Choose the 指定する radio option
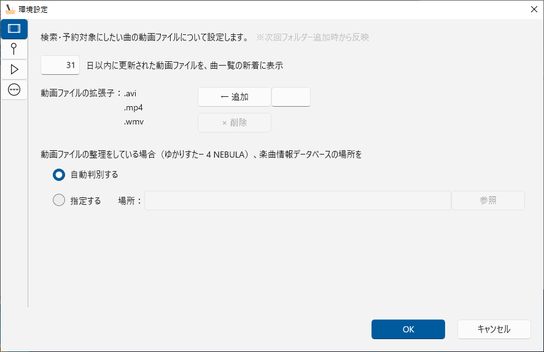 [58, 200]
